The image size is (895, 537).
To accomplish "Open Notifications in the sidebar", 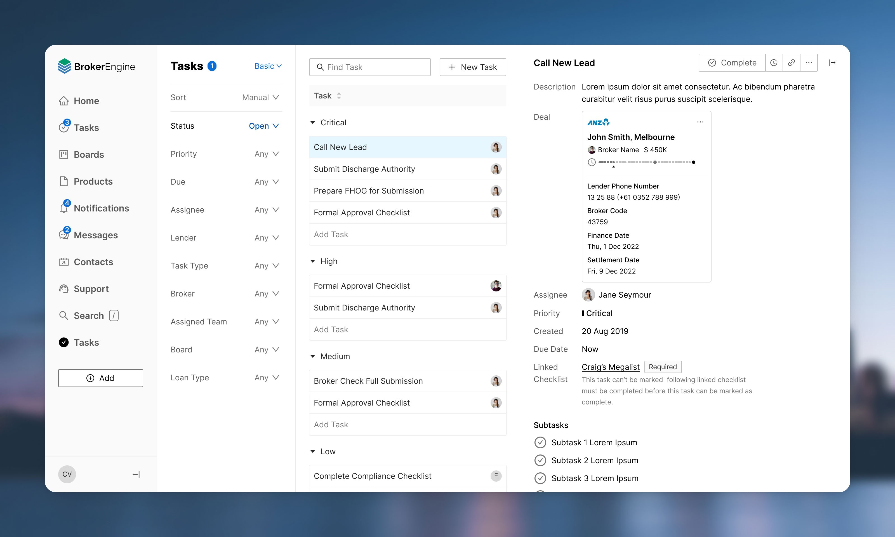I will point(101,208).
